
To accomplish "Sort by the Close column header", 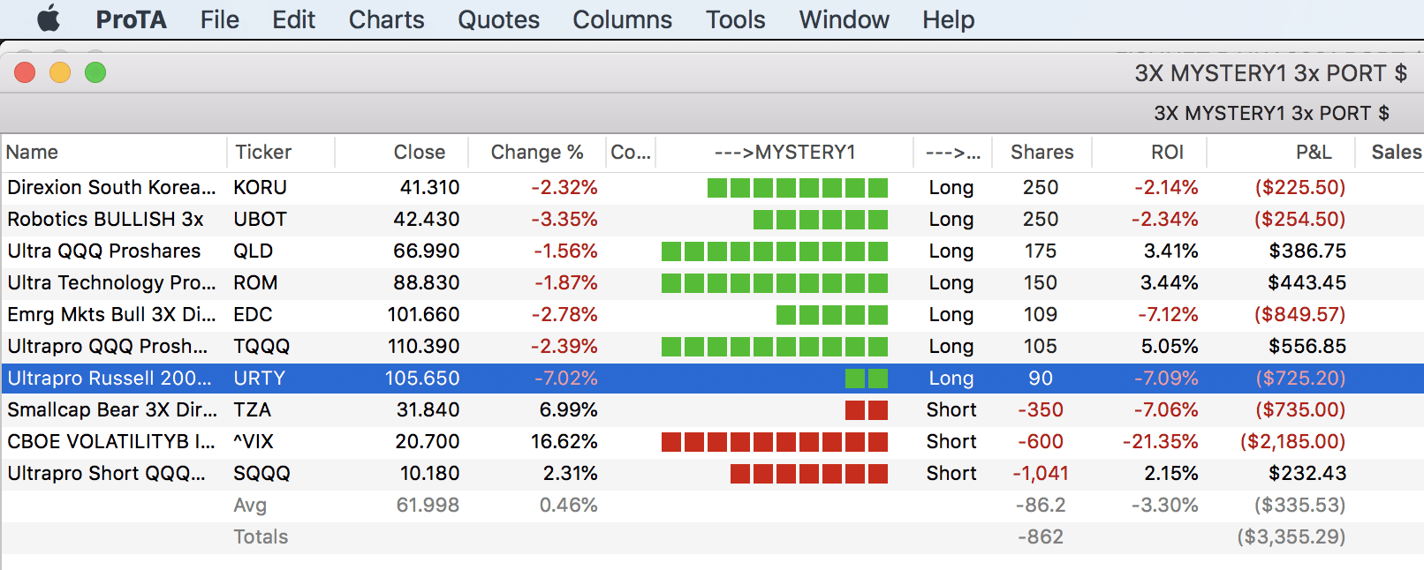I will (402, 152).
